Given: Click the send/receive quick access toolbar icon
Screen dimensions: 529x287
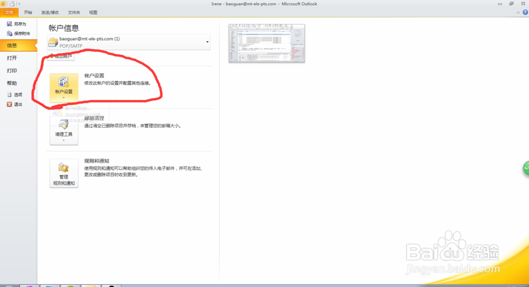Looking at the screenshot, I should (x=12, y=4).
